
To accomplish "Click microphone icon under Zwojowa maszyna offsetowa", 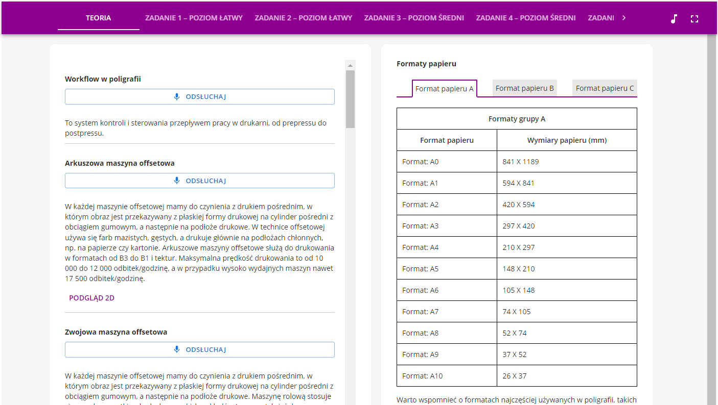I will (177, 349).
